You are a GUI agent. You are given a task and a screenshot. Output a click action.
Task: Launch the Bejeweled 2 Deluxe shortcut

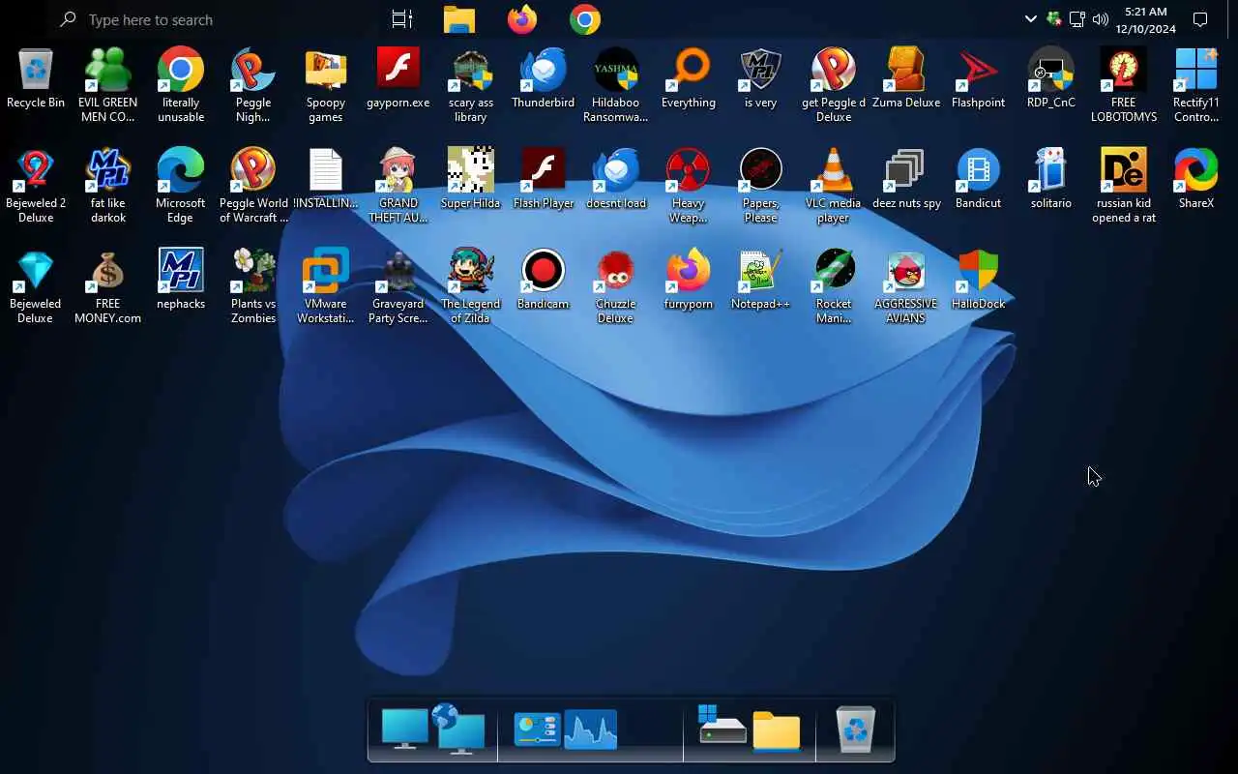coord(36,186)
